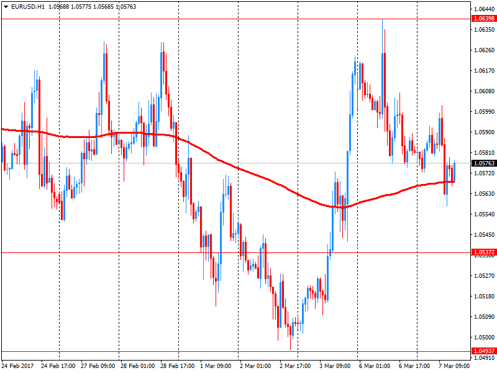The width and height of the screenshot is (497, 373).
Task: Select the OHLC values in the chart header
Action: [92, 7]
